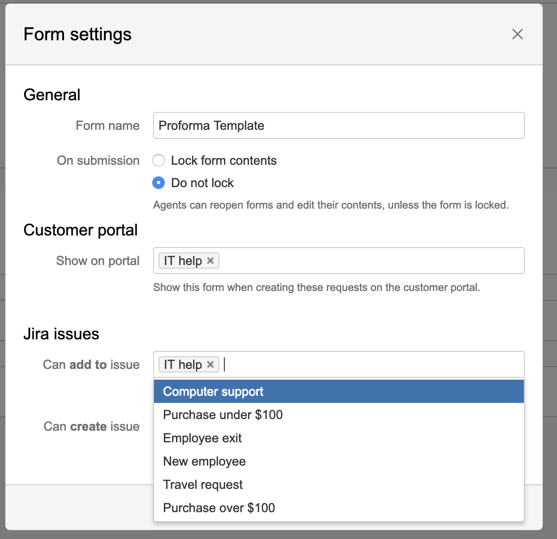The height and width of the screenshot is (539, 557).
Task: Click the IT help chip in Can add to issue
Action: (183, 364)
